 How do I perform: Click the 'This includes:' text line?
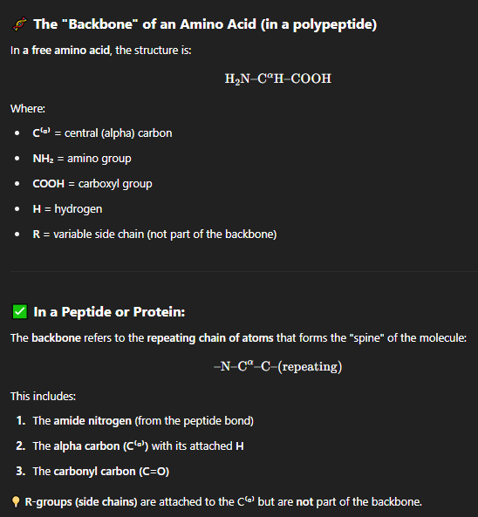pyautogui.click(x=44, y=397)
